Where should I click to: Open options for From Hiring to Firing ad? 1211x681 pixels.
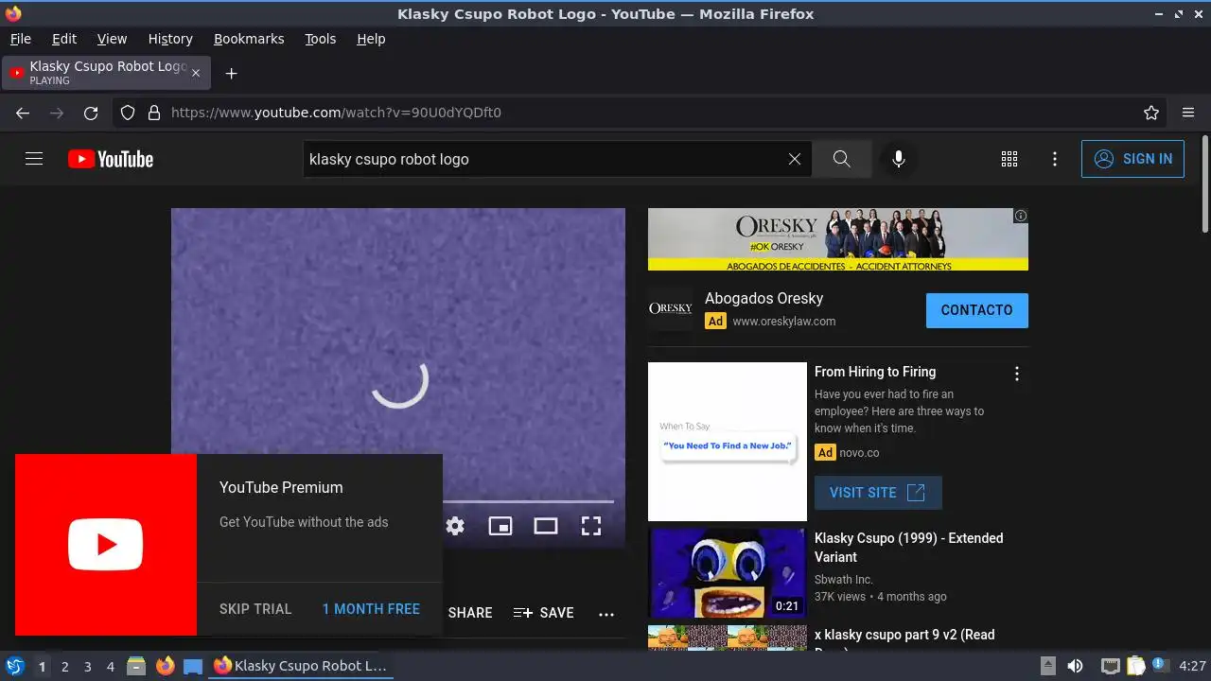coord(1017,374)
